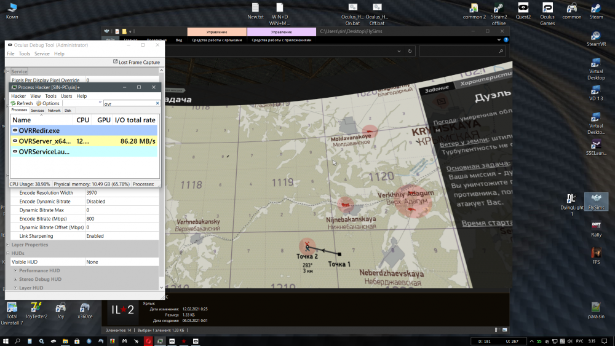Open the Visible HUD value dropdown

pyautogui.click(x=122, y=262)
